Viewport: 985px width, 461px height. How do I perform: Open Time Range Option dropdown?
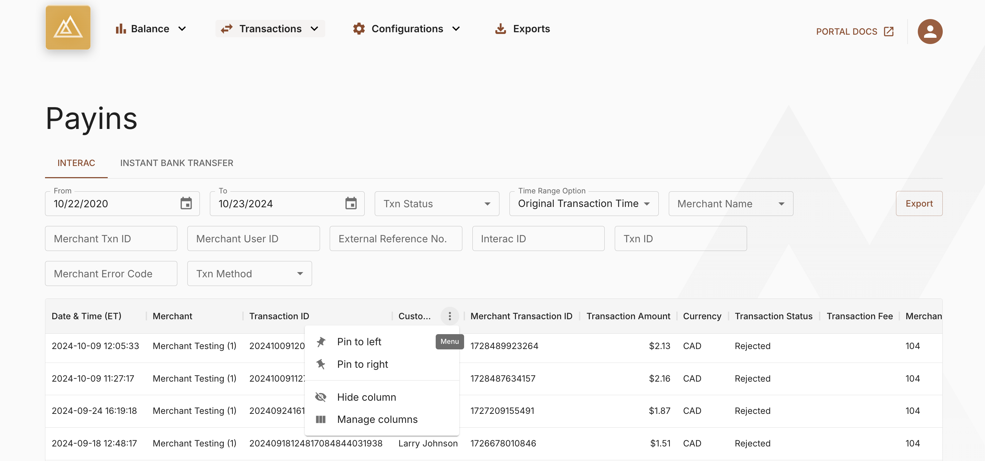coord(583,203)
